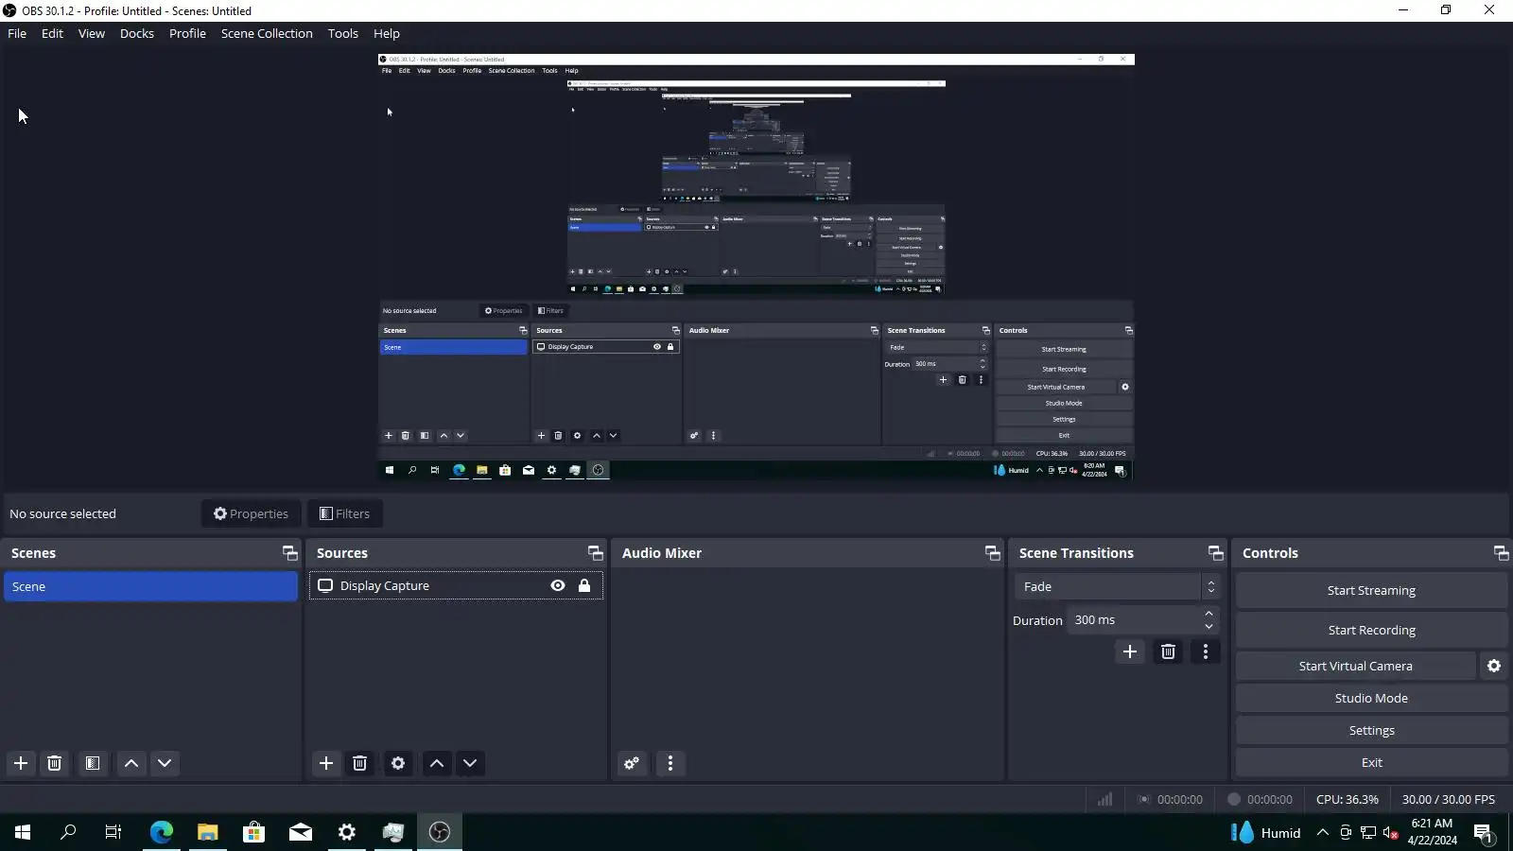
Task: Open source Properties button
Action: tap(251, 513)
